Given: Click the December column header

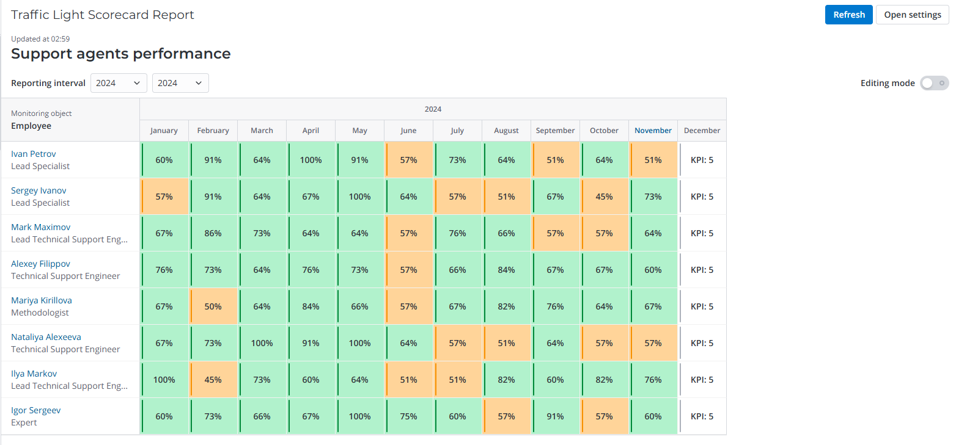Looking at the screenshot, I should click(702, 131).
